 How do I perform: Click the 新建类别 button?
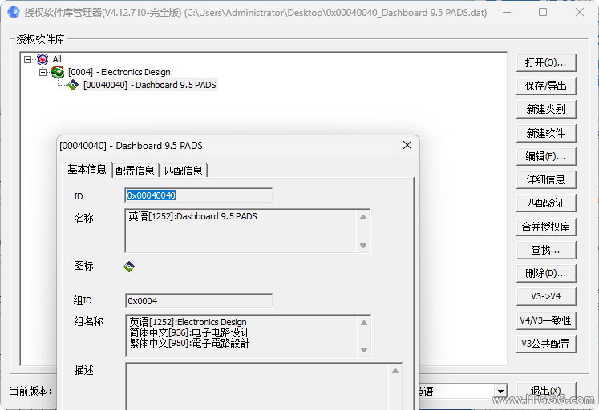pos(546,110)
